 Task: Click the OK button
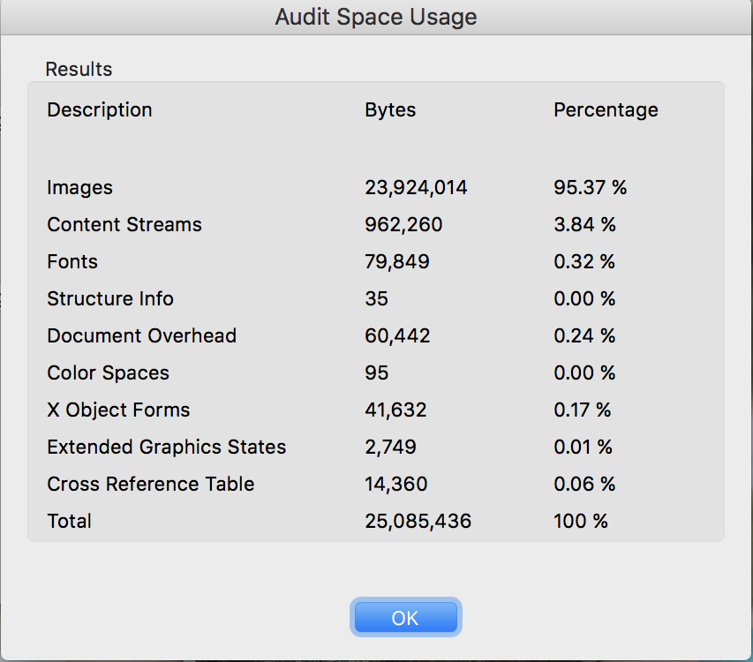[405, 618]
